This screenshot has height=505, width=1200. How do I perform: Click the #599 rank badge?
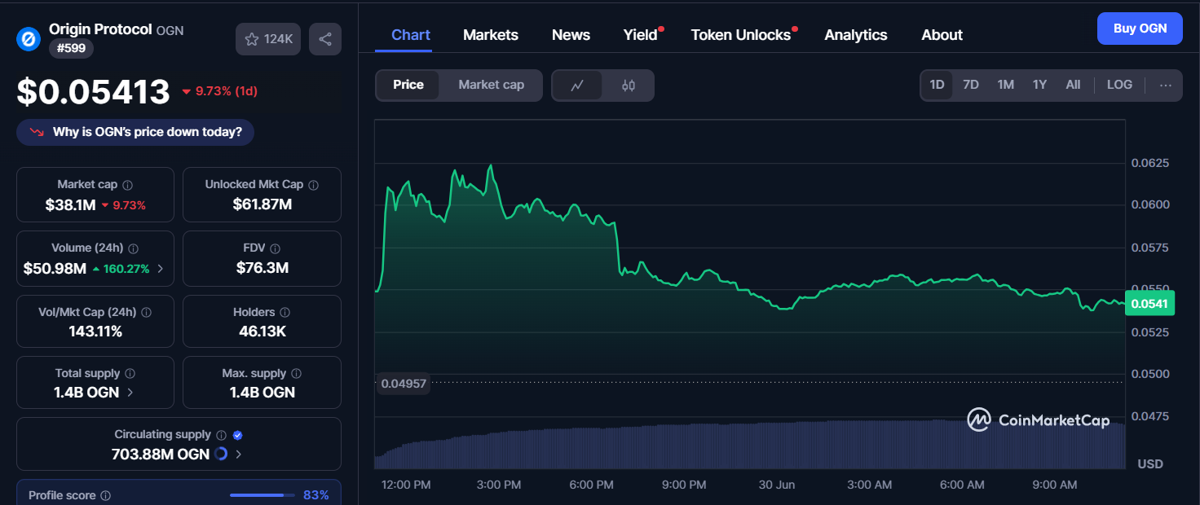click(71, 49)
